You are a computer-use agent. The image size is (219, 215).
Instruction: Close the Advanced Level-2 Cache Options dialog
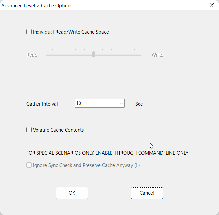coord(212,5)
